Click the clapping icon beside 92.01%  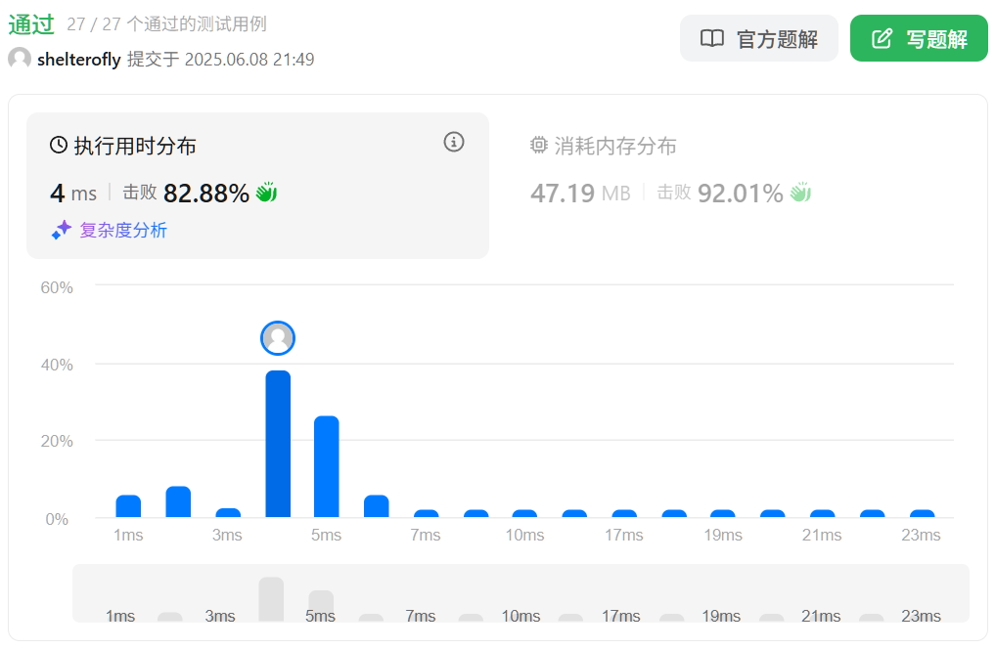(x=801, y=193)
